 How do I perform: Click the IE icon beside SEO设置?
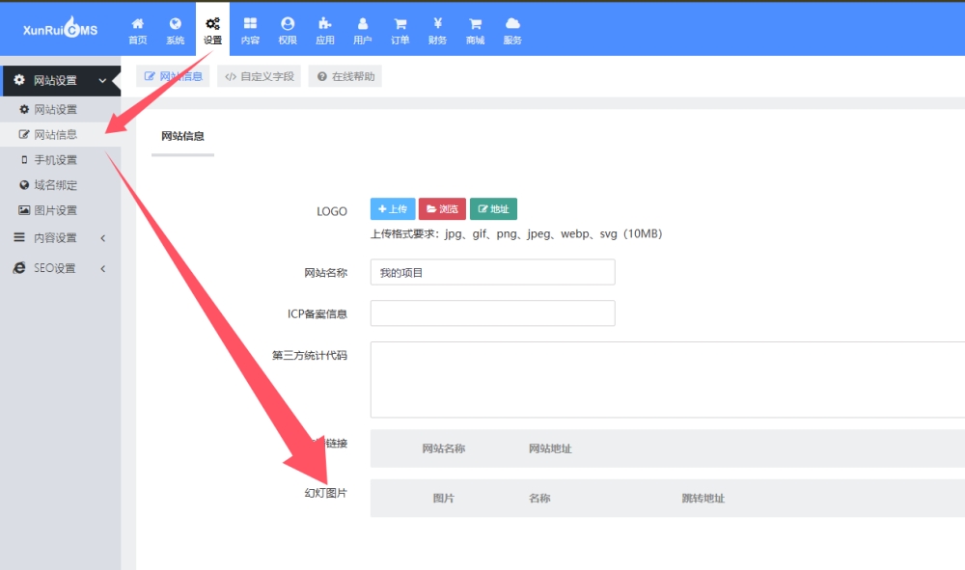click(19, 267)
